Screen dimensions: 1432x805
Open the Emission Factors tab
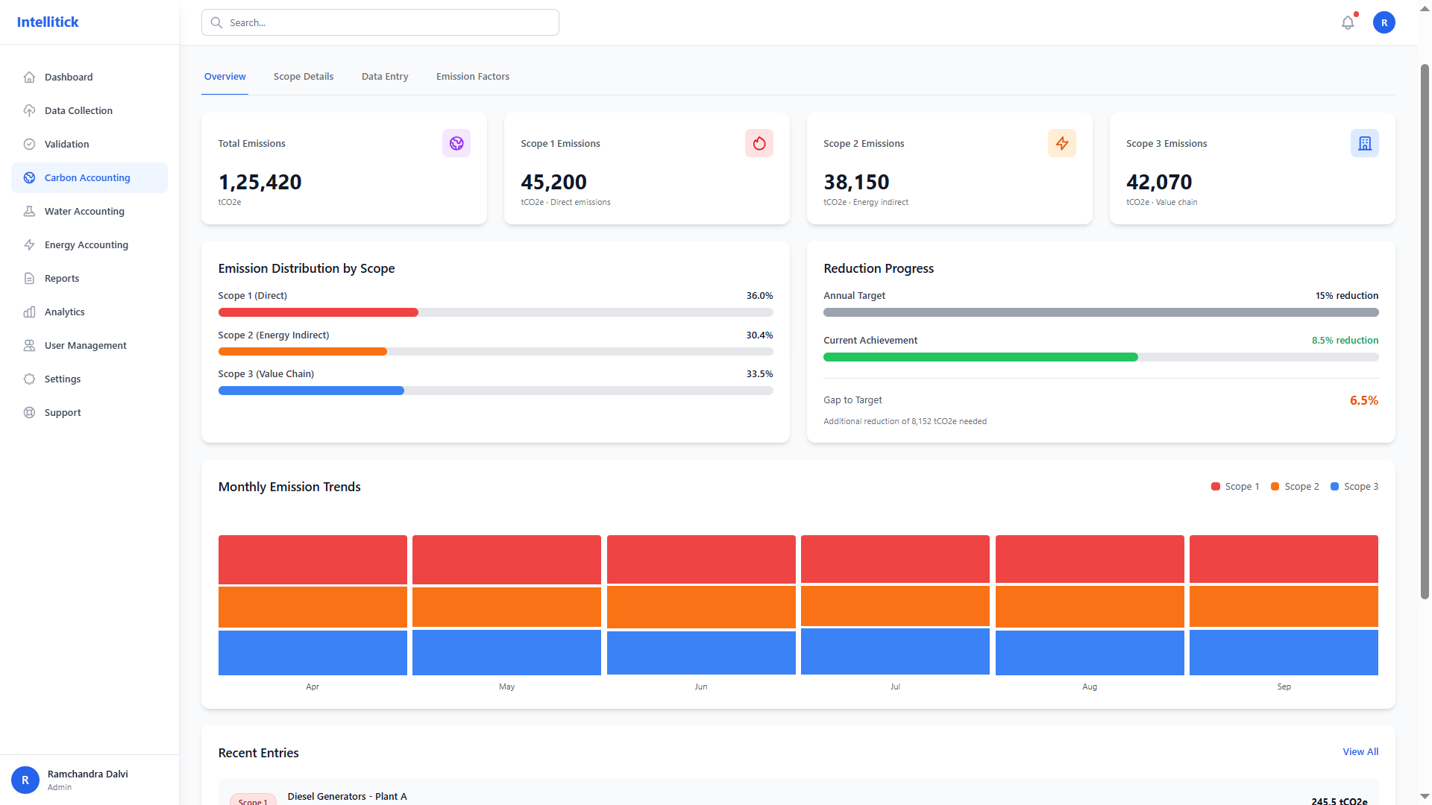pos(472,76)
